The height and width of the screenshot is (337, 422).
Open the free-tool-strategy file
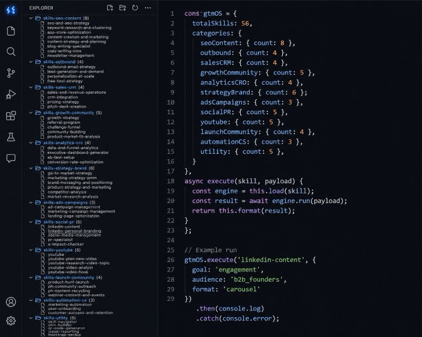(x=65, y=81)
